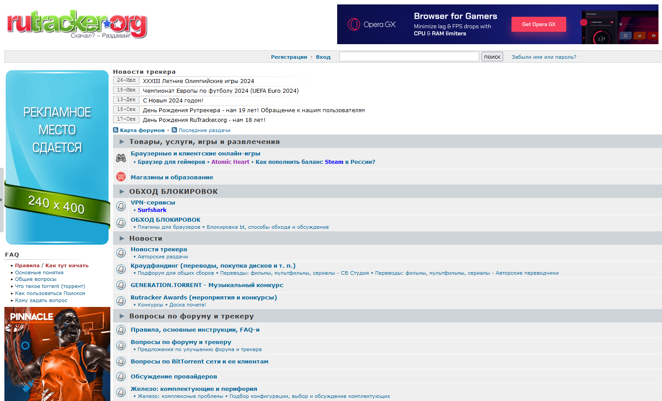Open the Забыли имя или пароль link
Screen dimensions: 662x401
click(x=544, y=57)
